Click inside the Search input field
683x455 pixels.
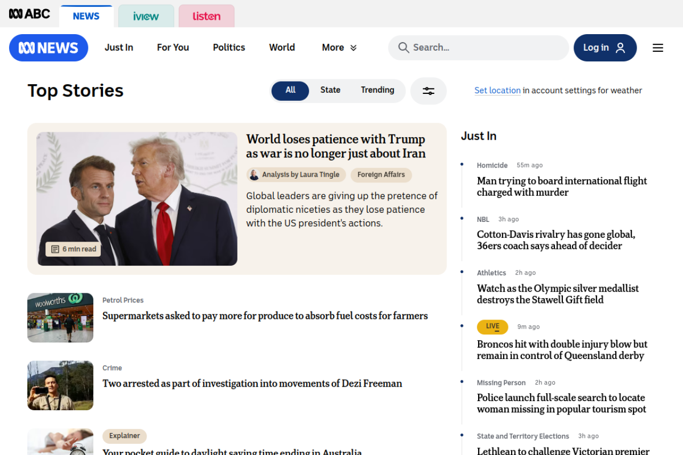(x=486, y=48)
